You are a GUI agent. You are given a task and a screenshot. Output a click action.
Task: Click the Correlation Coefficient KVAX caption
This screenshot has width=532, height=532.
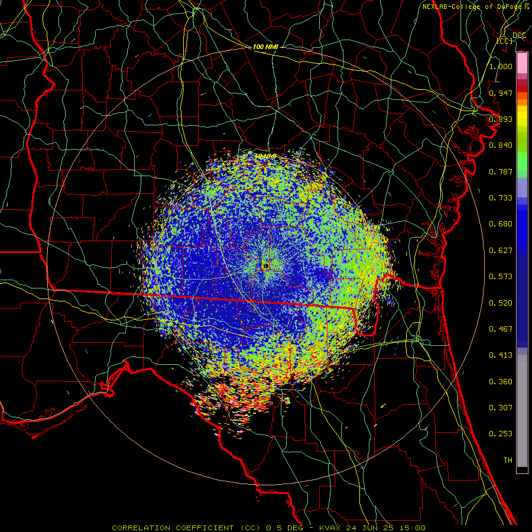268,528
